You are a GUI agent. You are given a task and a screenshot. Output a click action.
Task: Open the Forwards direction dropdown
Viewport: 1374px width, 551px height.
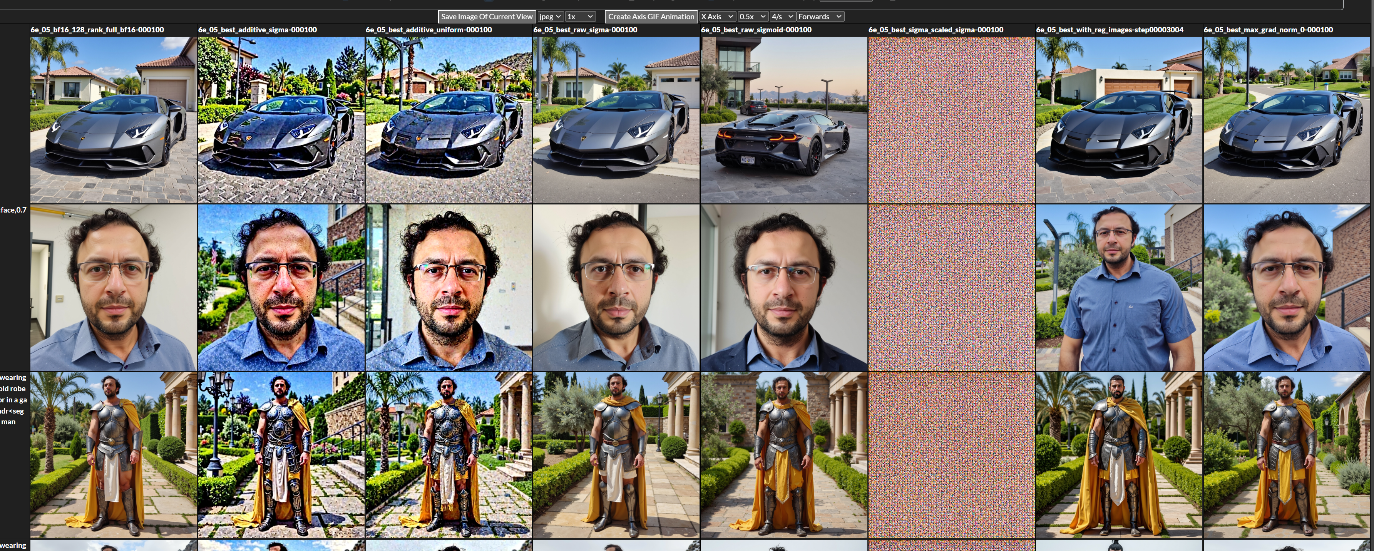[x=820, y=17]
